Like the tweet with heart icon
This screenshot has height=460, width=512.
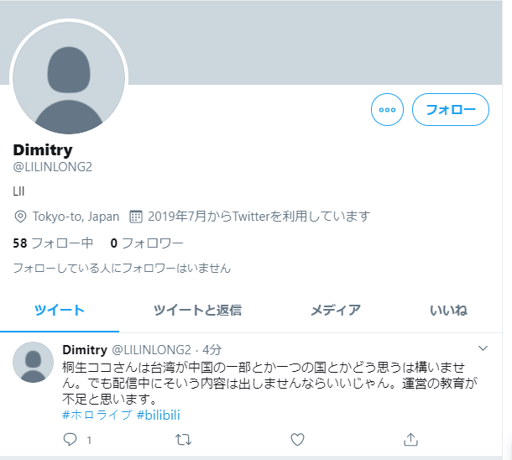coord(297,439)
